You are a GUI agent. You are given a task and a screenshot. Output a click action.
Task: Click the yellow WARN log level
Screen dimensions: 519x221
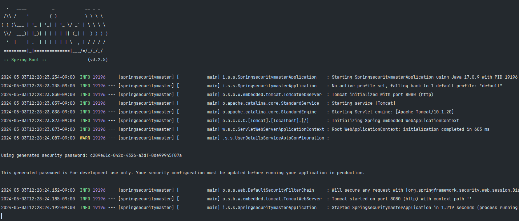tap(85, 138)
